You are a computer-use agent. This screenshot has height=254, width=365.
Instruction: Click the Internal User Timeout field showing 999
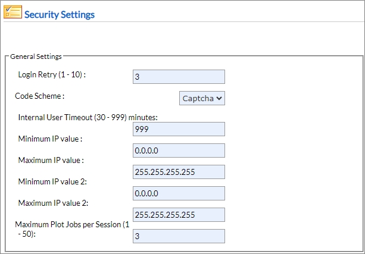click(x=179, y=129)
